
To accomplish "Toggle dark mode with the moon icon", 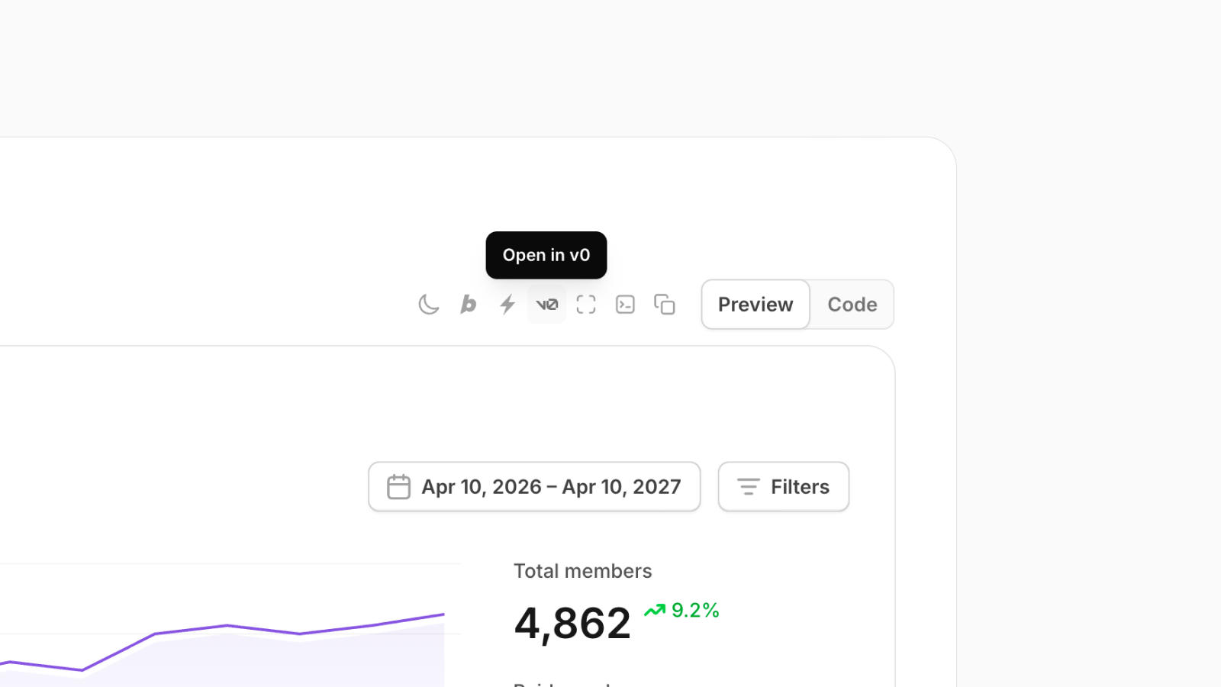I will coord(429,305).
